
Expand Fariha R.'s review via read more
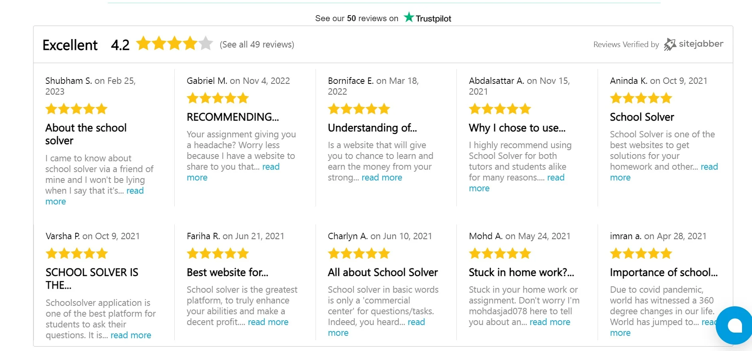click(x=268, y=322)
